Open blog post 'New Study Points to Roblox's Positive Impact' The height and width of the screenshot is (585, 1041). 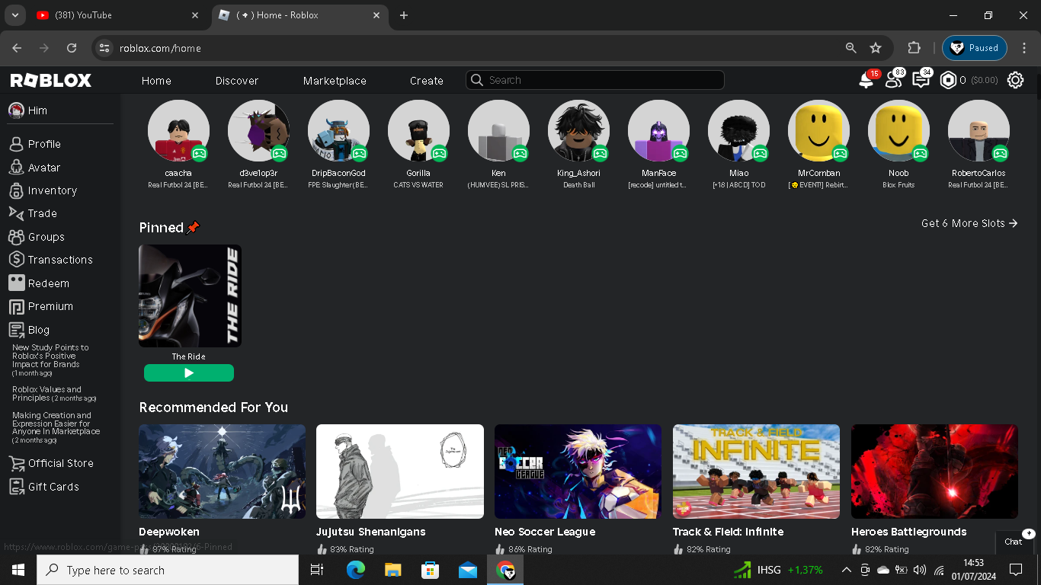pyautogui.click(x=50, y=360)
